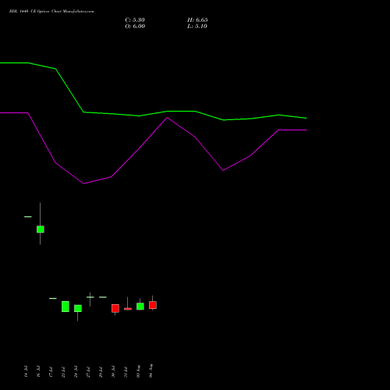390x390 pixels.
Task: Click the green candle body for 03 Aug
Action: 140,307
